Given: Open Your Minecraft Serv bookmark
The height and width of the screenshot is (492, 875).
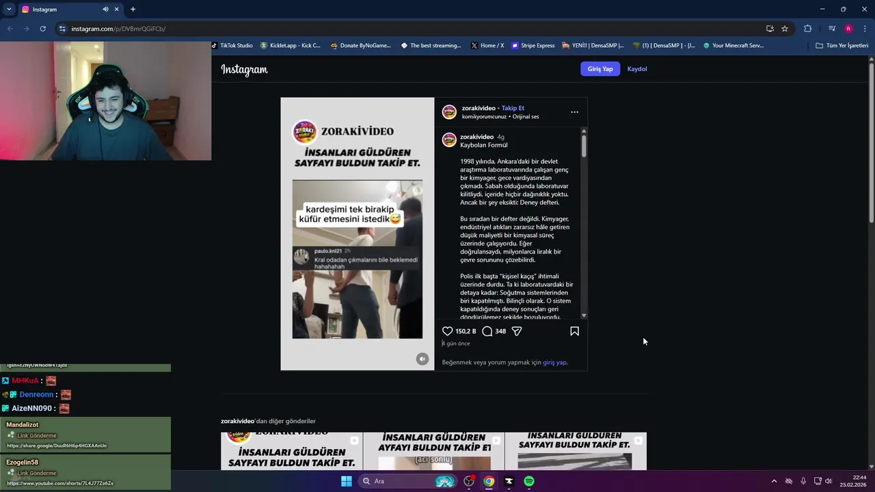Looking at the screenshot, I should [x=733, y=46].
